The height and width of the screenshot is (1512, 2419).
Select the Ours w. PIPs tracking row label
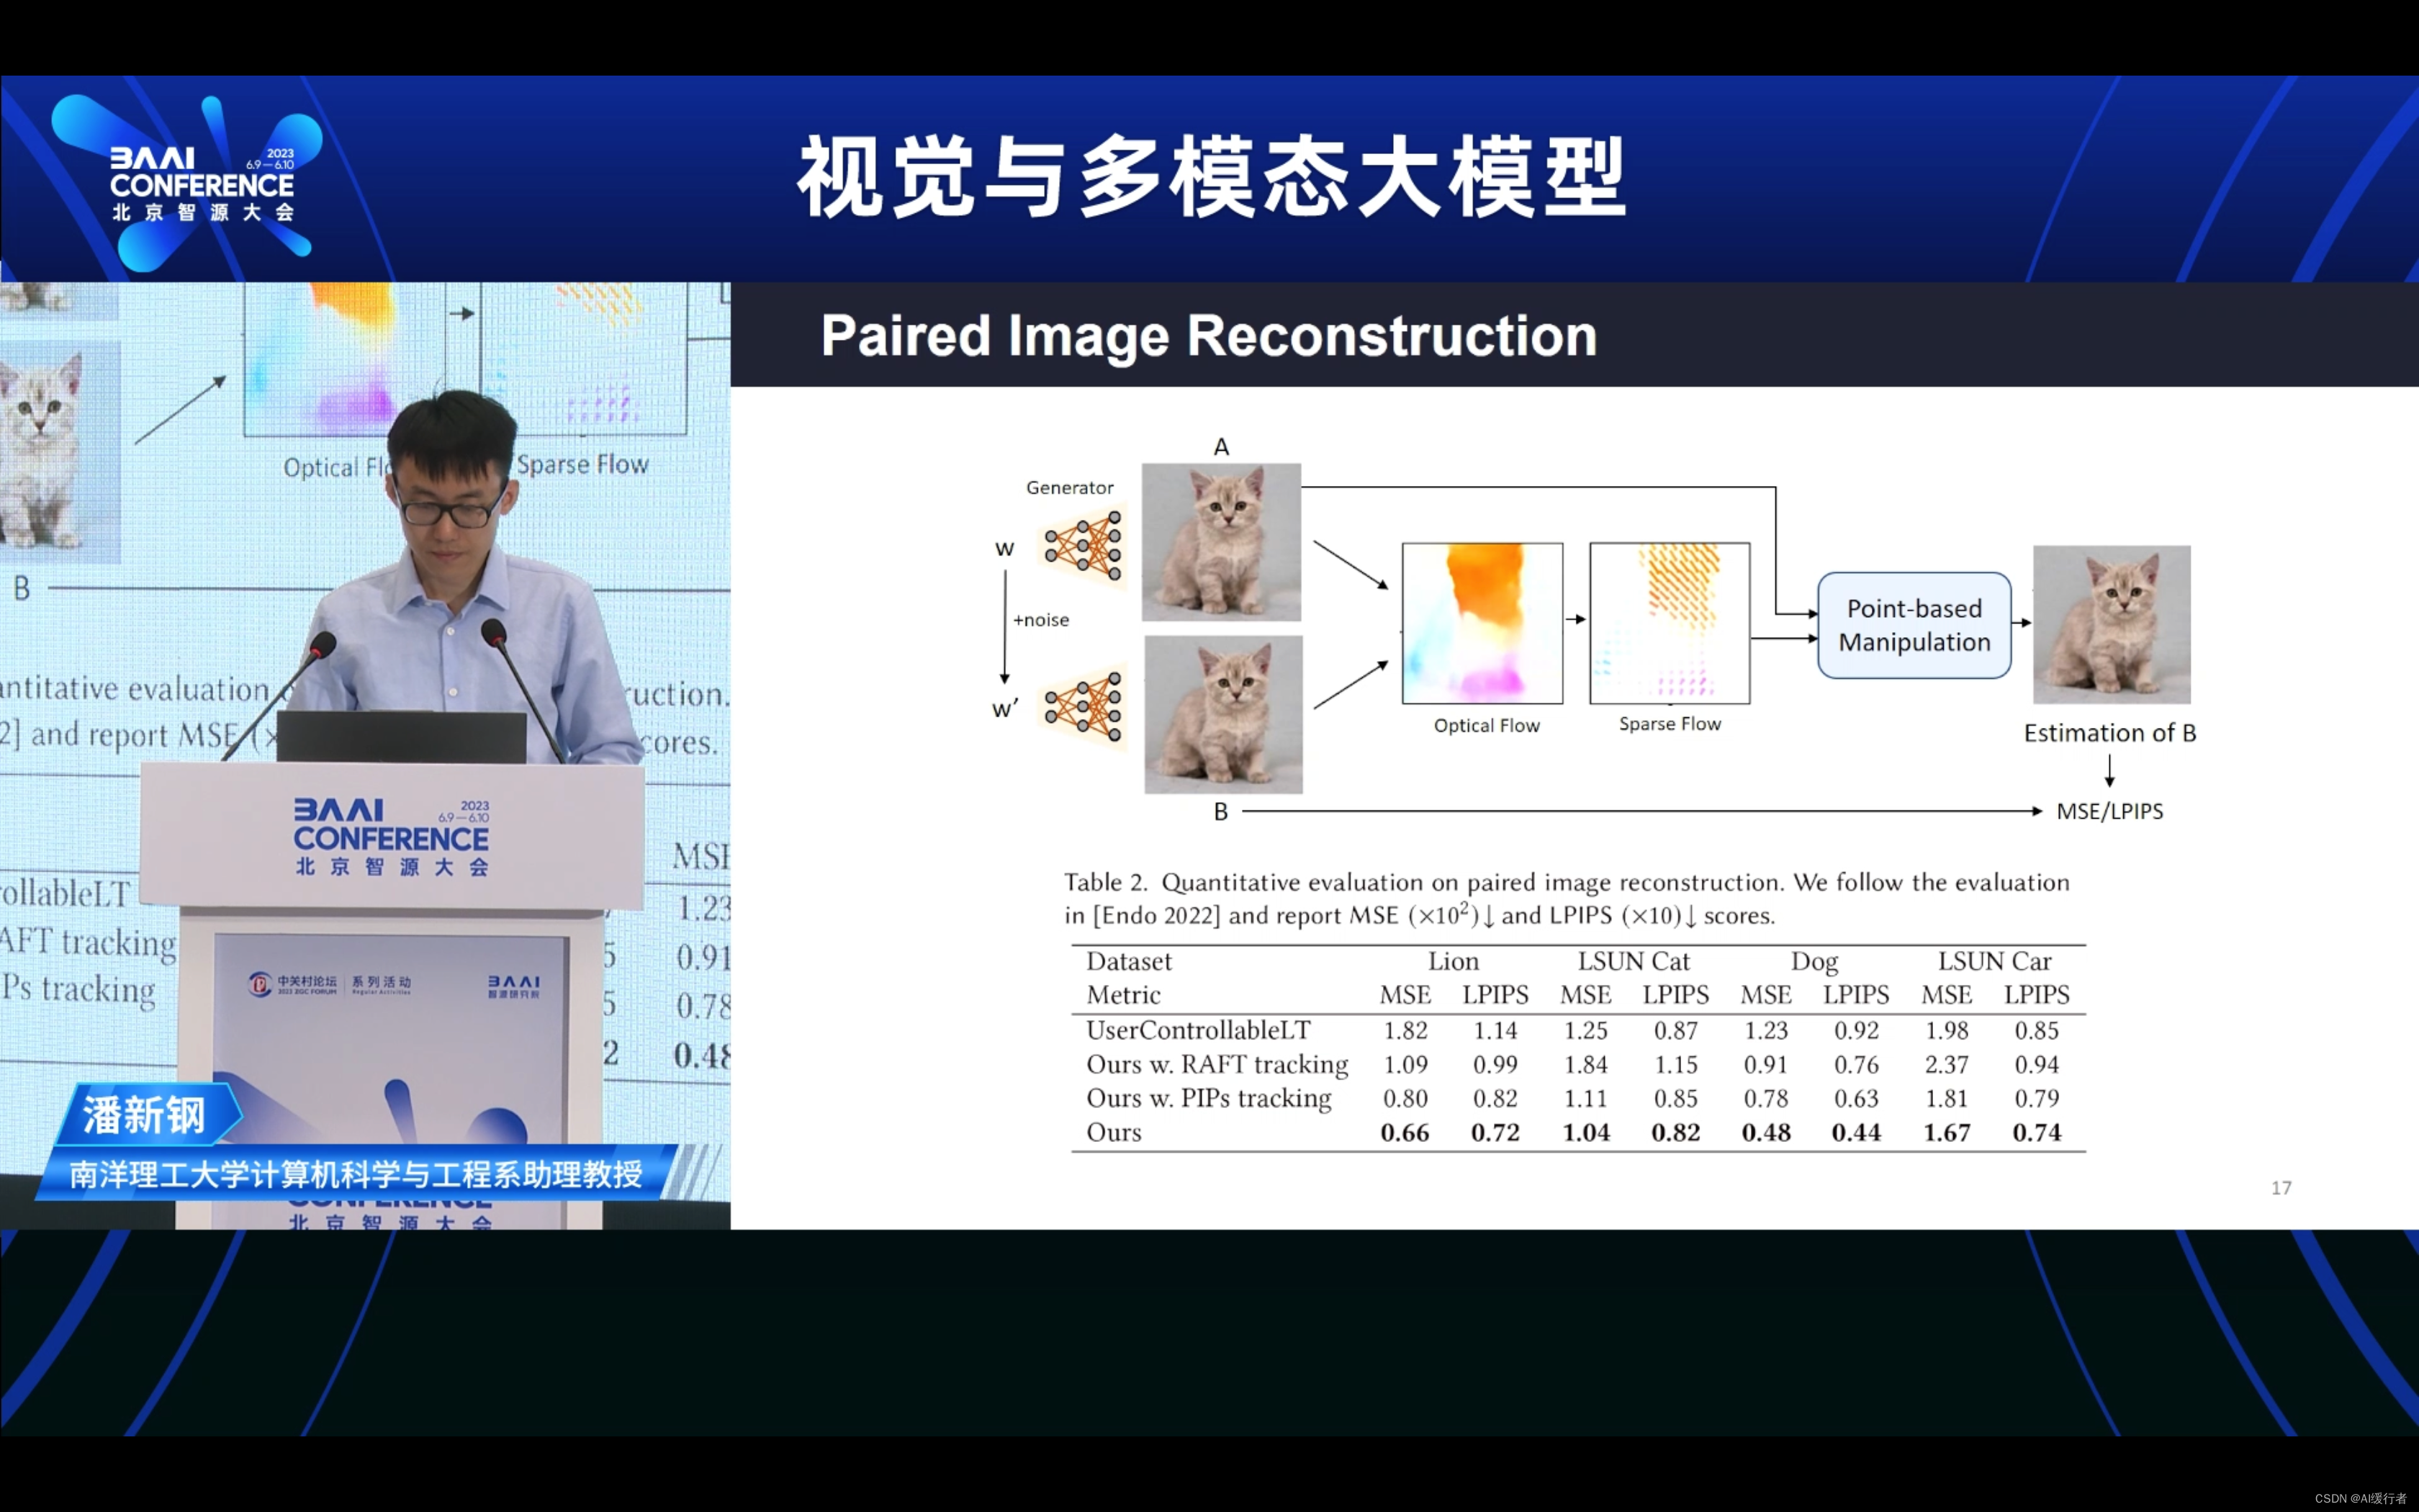pos(1209,1099)
